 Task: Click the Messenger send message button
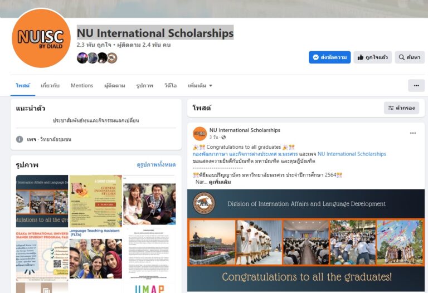point(329,57)
